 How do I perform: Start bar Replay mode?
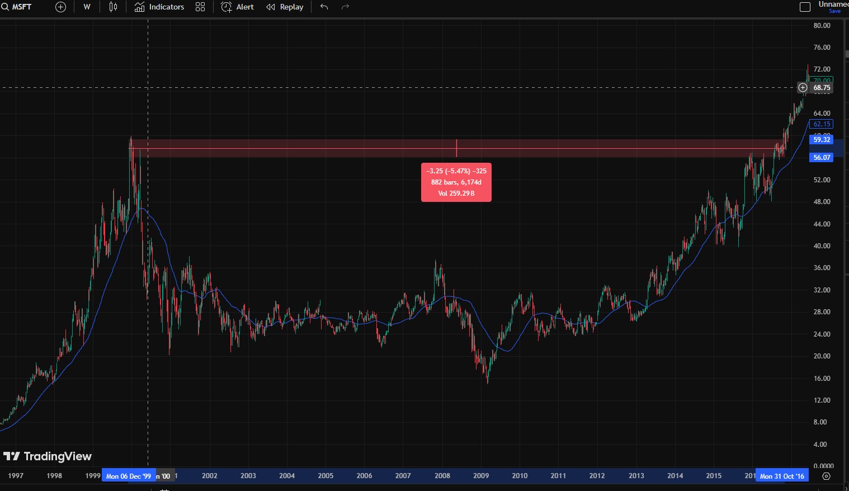(x=285, y=7)
